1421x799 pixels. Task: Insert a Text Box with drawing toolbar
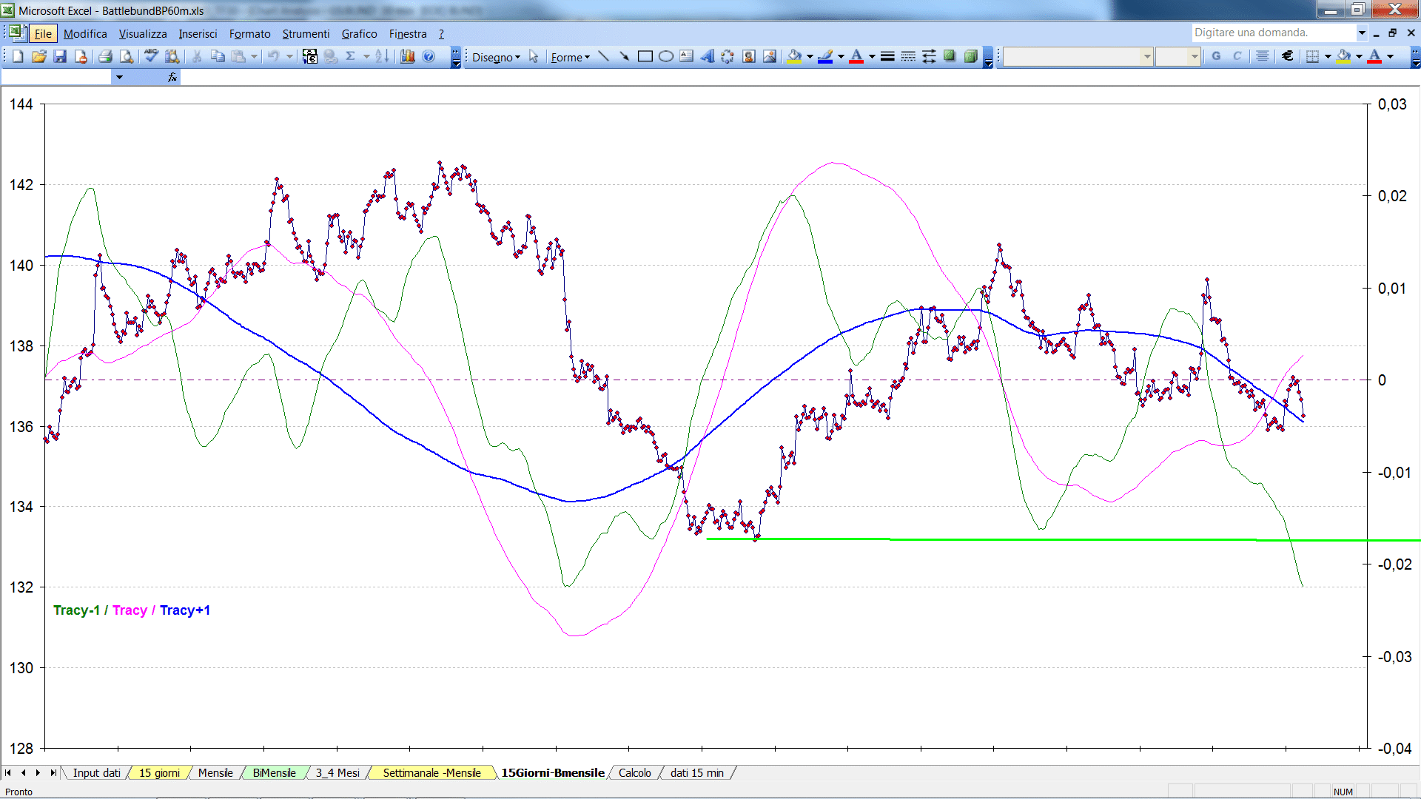click(x=686, y=56)
